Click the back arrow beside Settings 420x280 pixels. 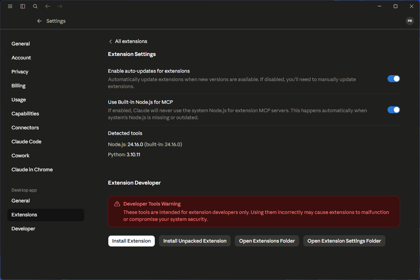point(39,21)
